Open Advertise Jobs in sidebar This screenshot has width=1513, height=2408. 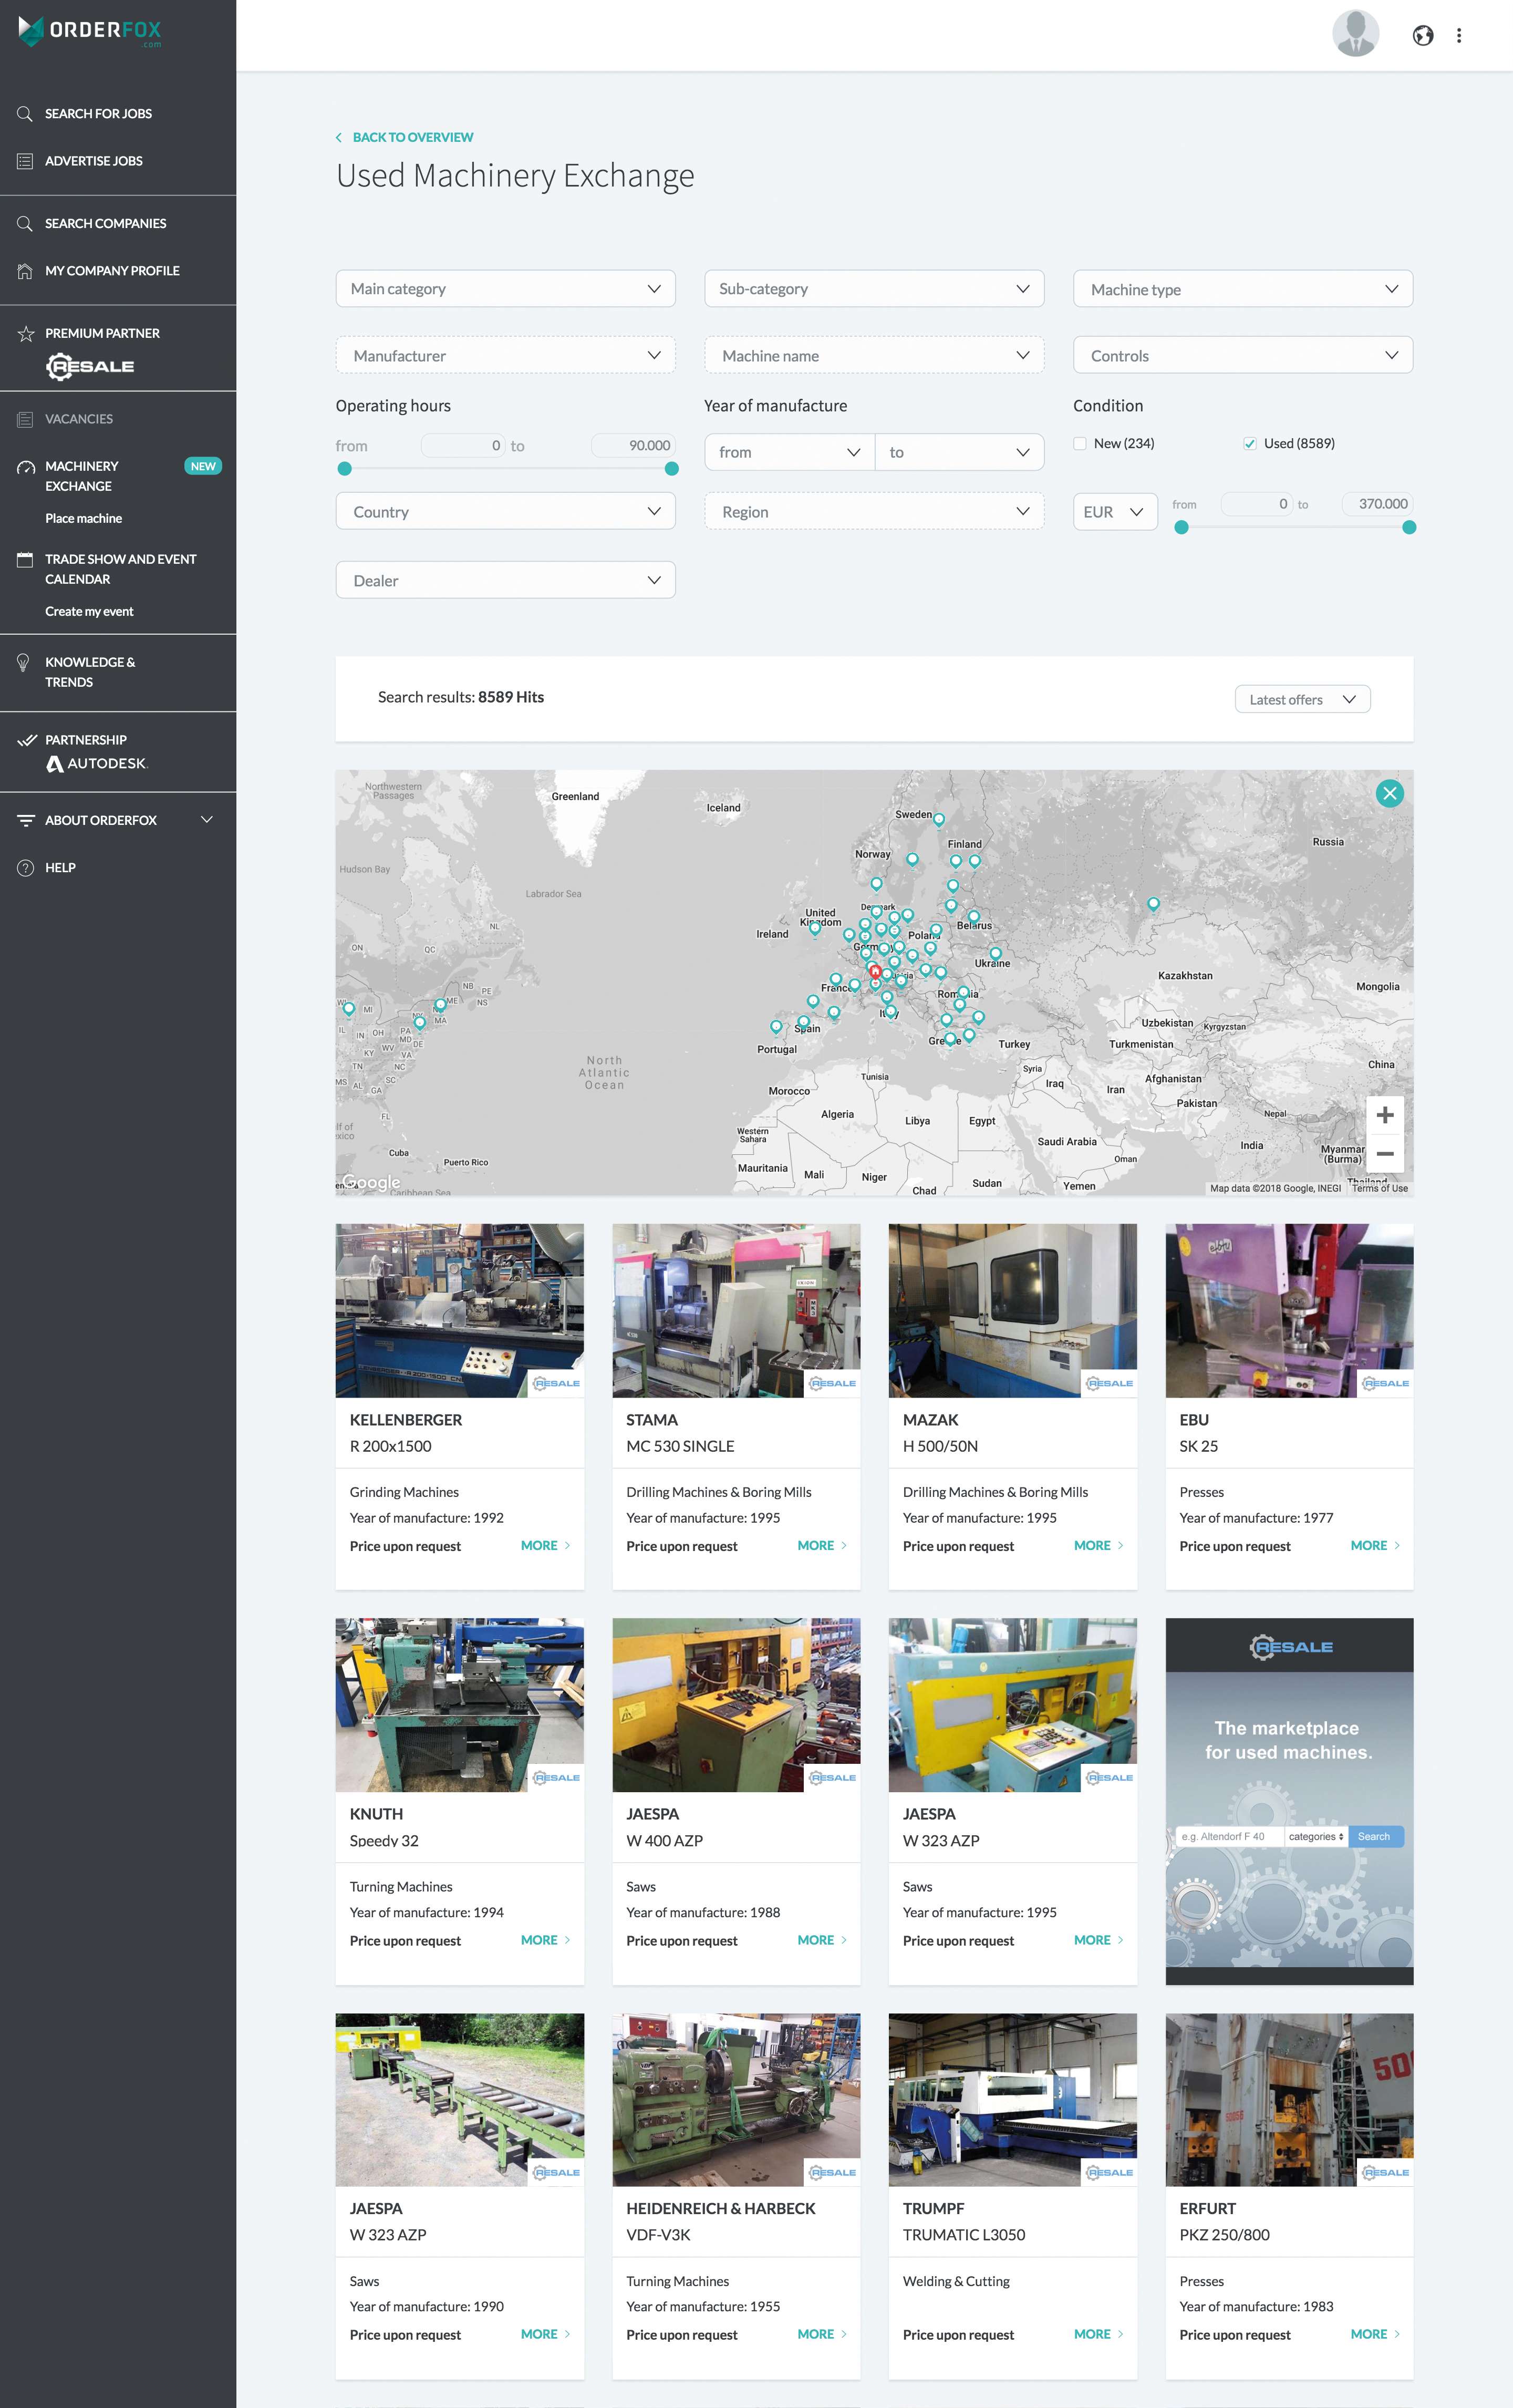coord(94,161)
